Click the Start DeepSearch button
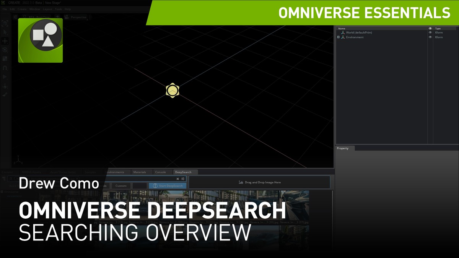This screenshot has width=459, height=258. (x=168, y=186)
